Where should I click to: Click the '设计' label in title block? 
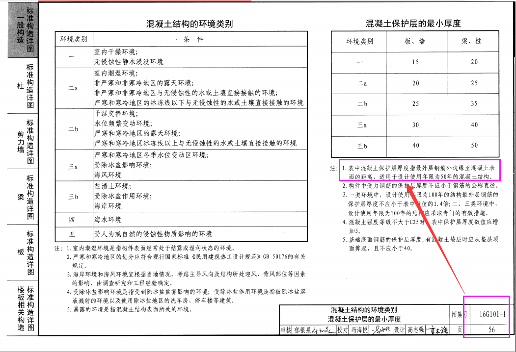[x=399, y=329]
